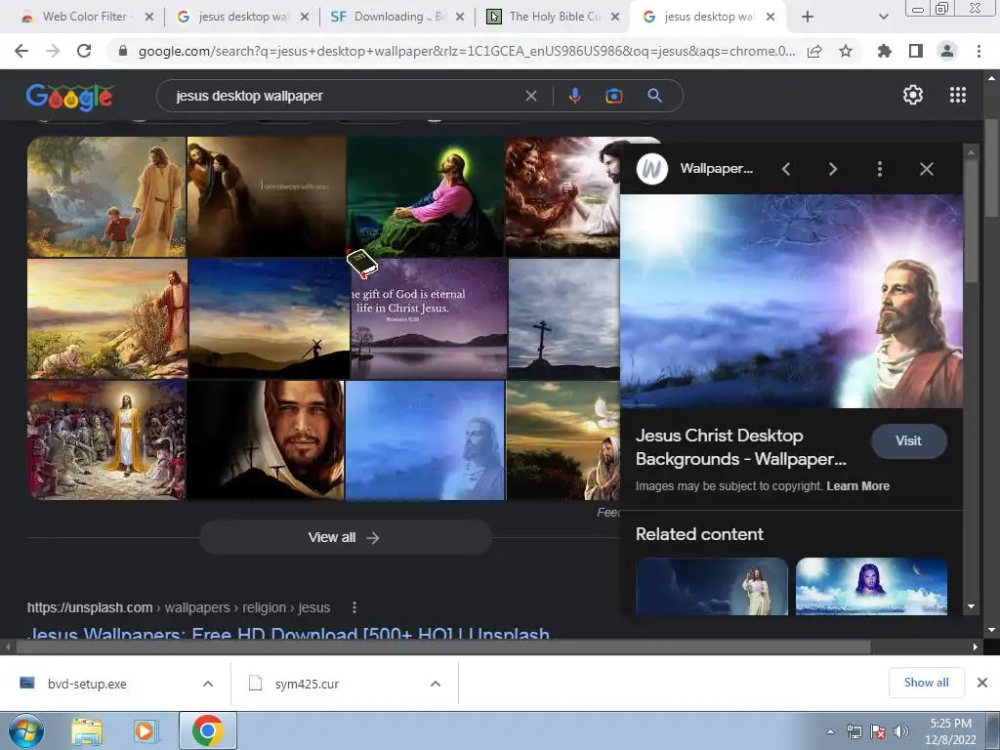
Task: Open related image of Jesus in white robe
Action: tap(712, 587)
